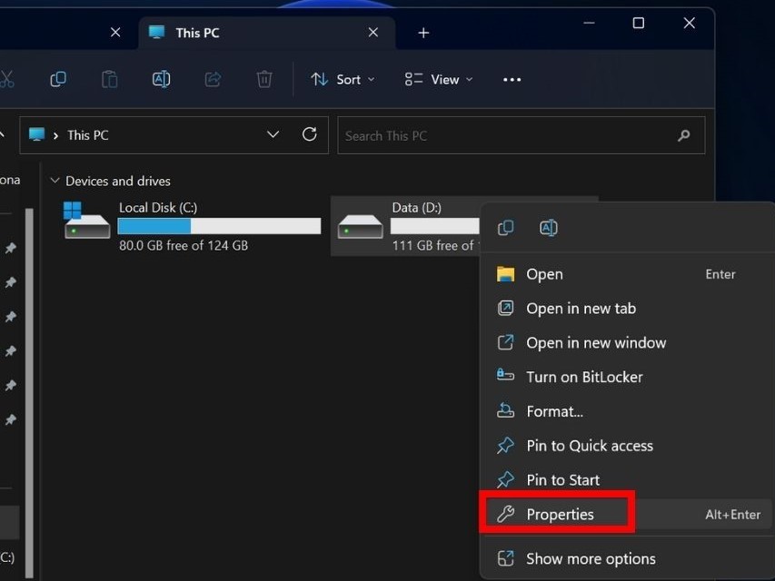
Task: Click the Copy icon in the toolbar
Action: tap(57, 79)
